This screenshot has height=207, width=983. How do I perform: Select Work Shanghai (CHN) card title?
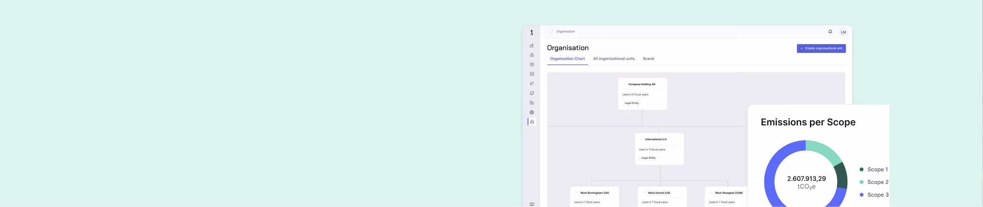pos(729,193)
